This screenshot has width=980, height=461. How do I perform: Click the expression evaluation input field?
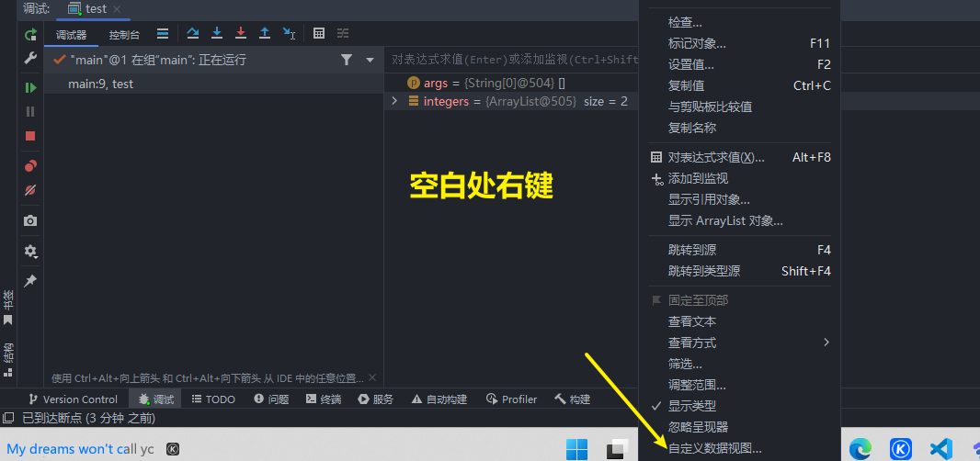510,60
